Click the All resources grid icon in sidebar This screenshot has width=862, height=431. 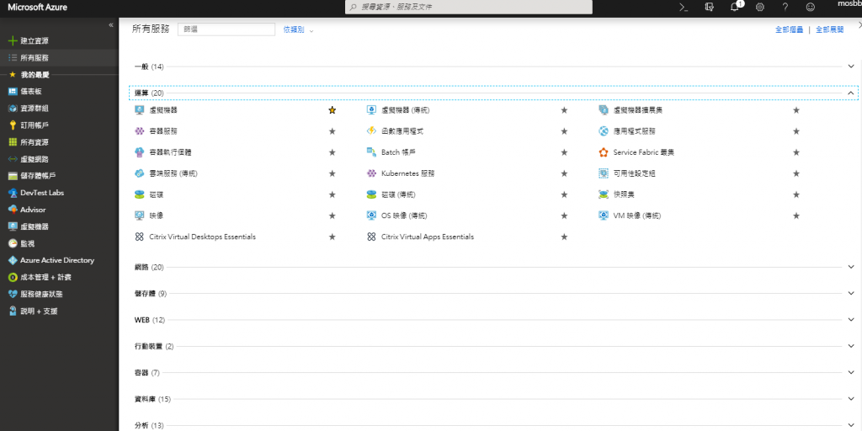13,141
